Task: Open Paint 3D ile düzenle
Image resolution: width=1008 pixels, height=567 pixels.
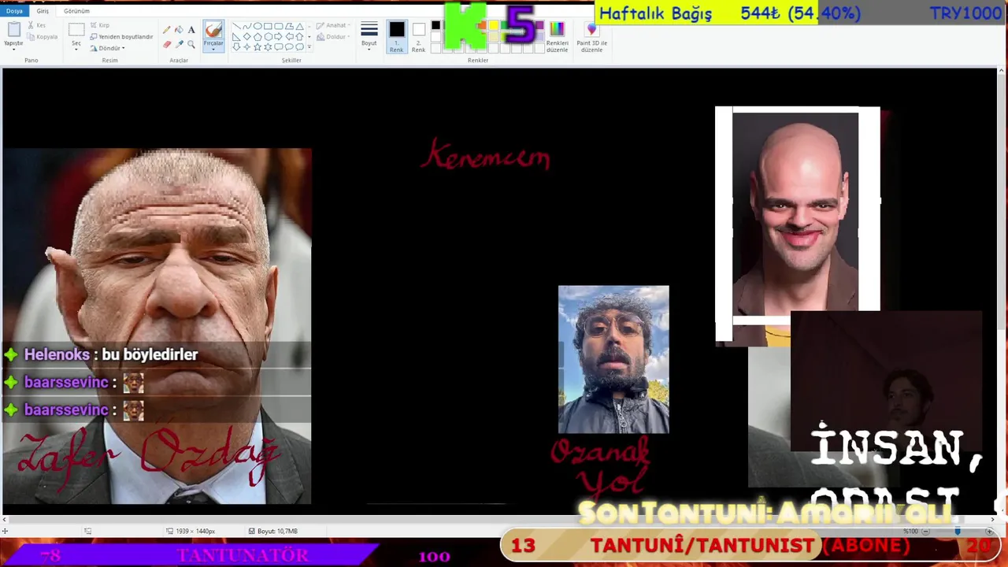Action: (591, 38)
